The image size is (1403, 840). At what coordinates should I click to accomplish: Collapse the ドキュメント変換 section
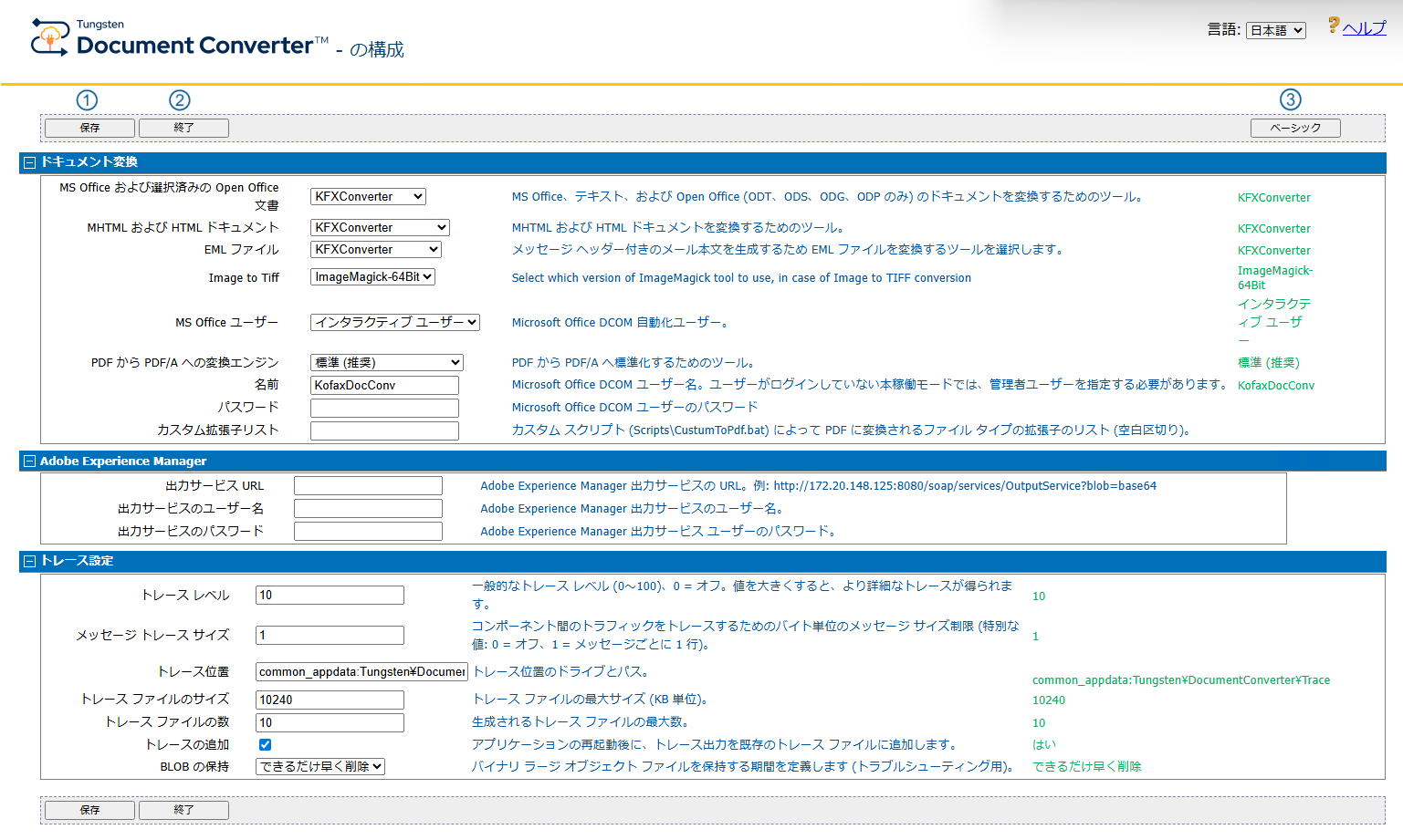(x=29, y=162)
